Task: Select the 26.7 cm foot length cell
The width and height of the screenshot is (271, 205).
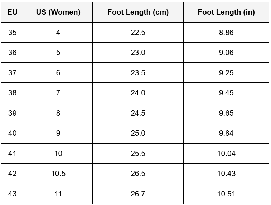Action: coord(138,194)
